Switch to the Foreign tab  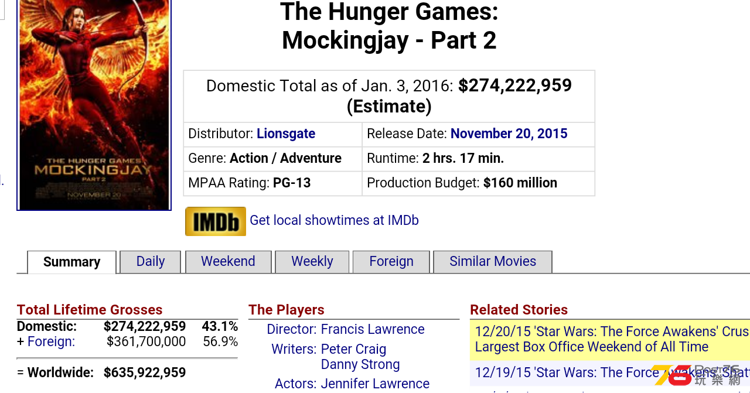click(x=391, y=262)
